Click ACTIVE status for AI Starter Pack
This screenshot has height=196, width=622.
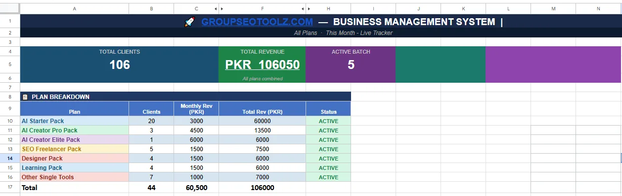click(328, 121)
